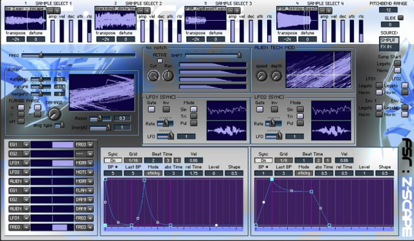
Task: Click the right envelope sticky mode button
Action: pyautogui.click(x=304, y=173)
